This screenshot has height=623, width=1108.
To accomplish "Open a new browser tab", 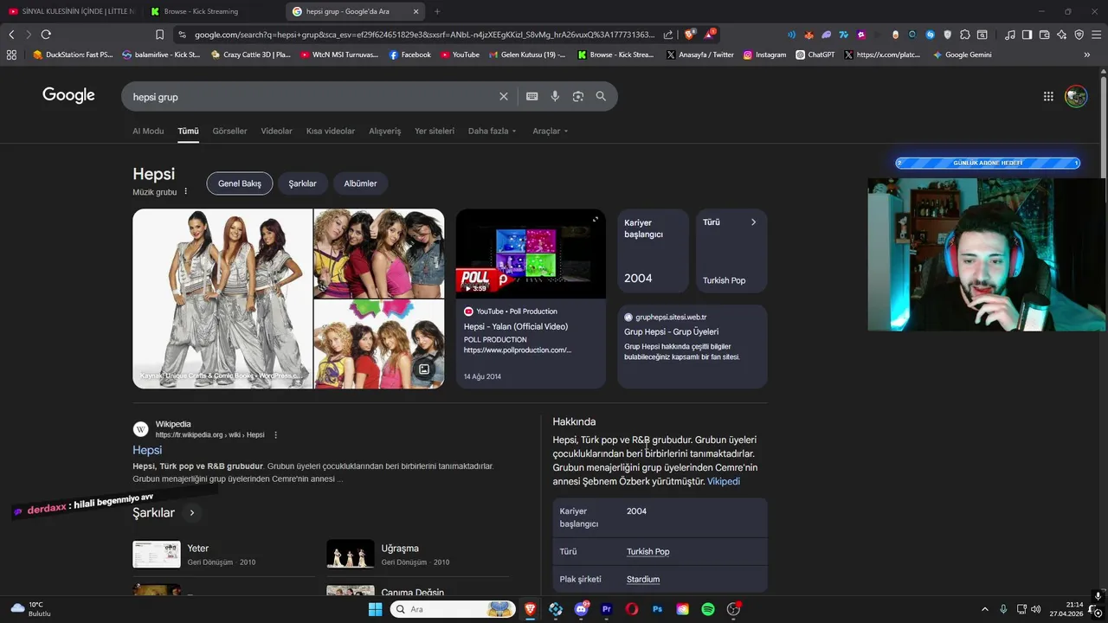I will (437, 11).
